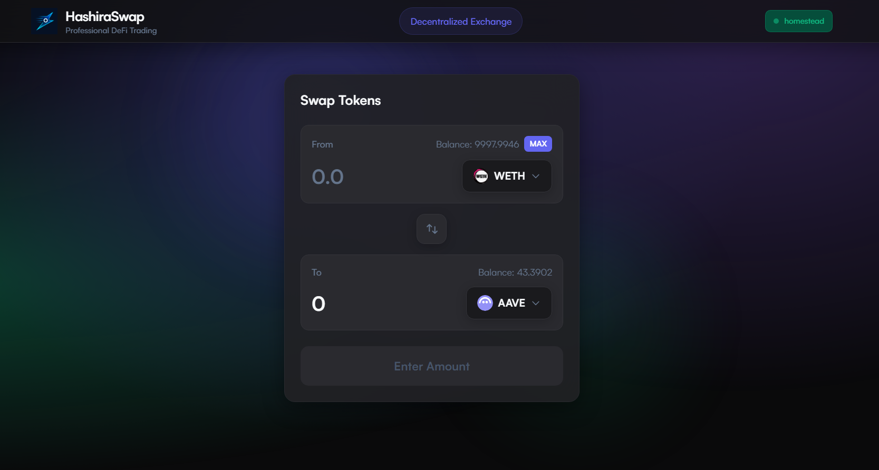Screen dimensions: 879x470
Task: Click the green network status dot
Action: [776, 21]
